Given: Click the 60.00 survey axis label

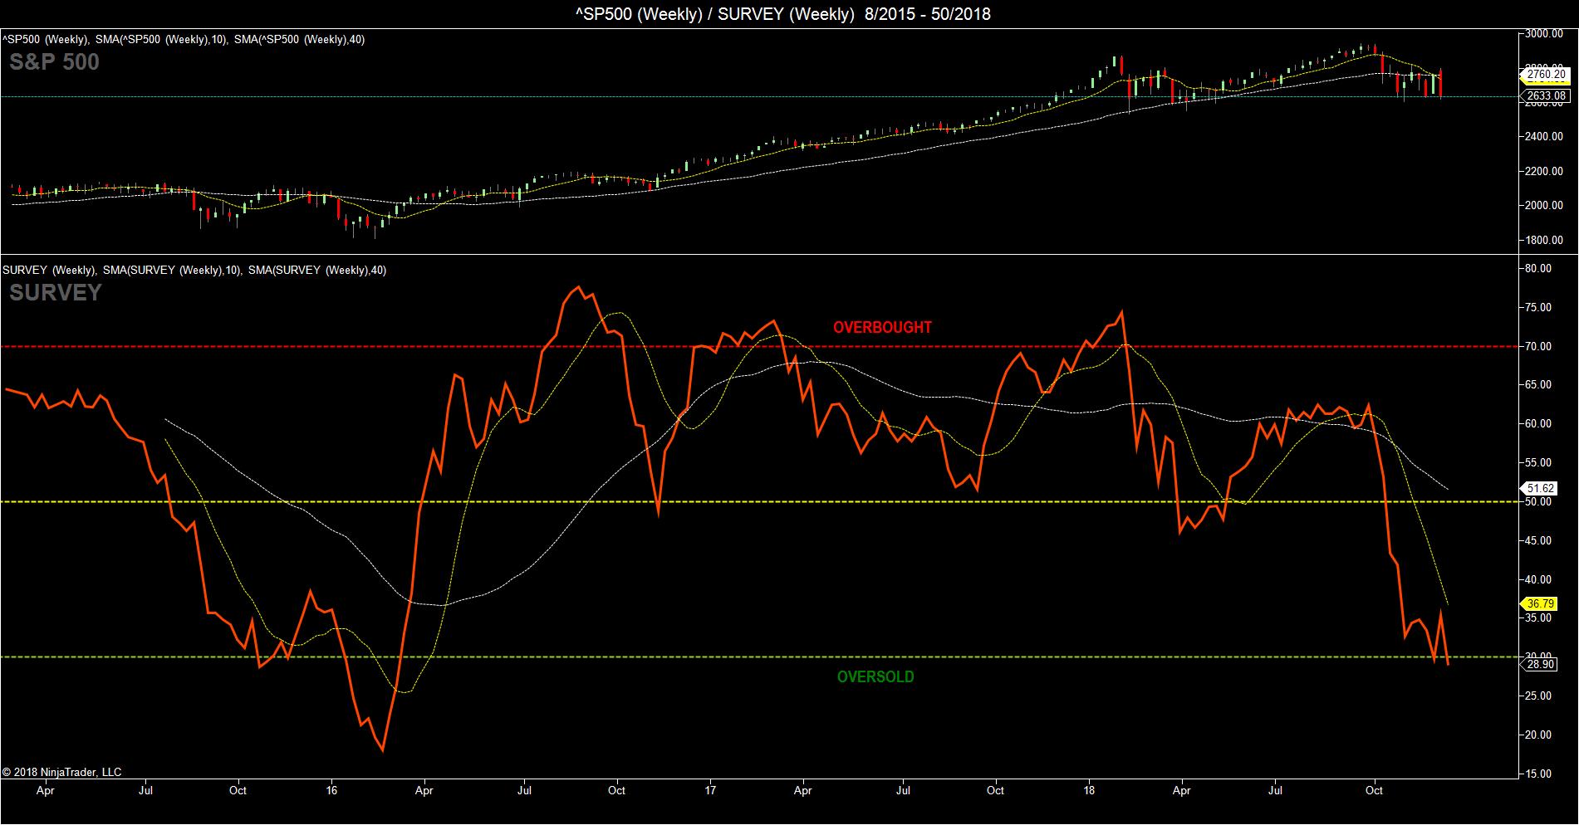Looking at the screenshot, I should pyautogui.click(x=1538, y=423).
